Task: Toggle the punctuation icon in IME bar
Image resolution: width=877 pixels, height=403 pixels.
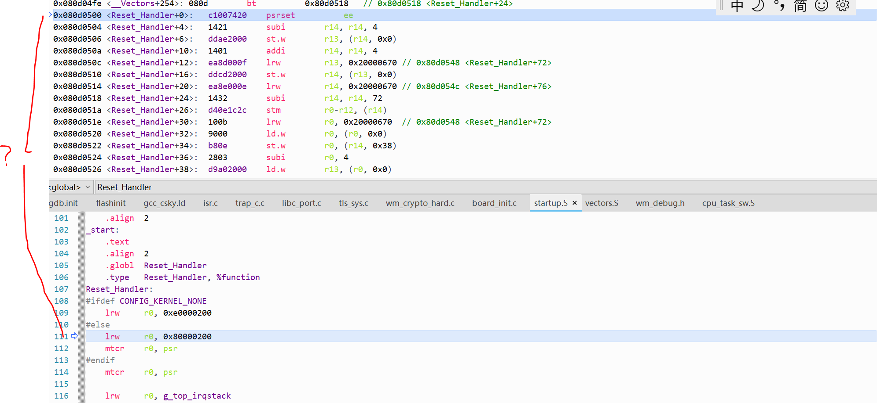Action: tap(779, 6)
